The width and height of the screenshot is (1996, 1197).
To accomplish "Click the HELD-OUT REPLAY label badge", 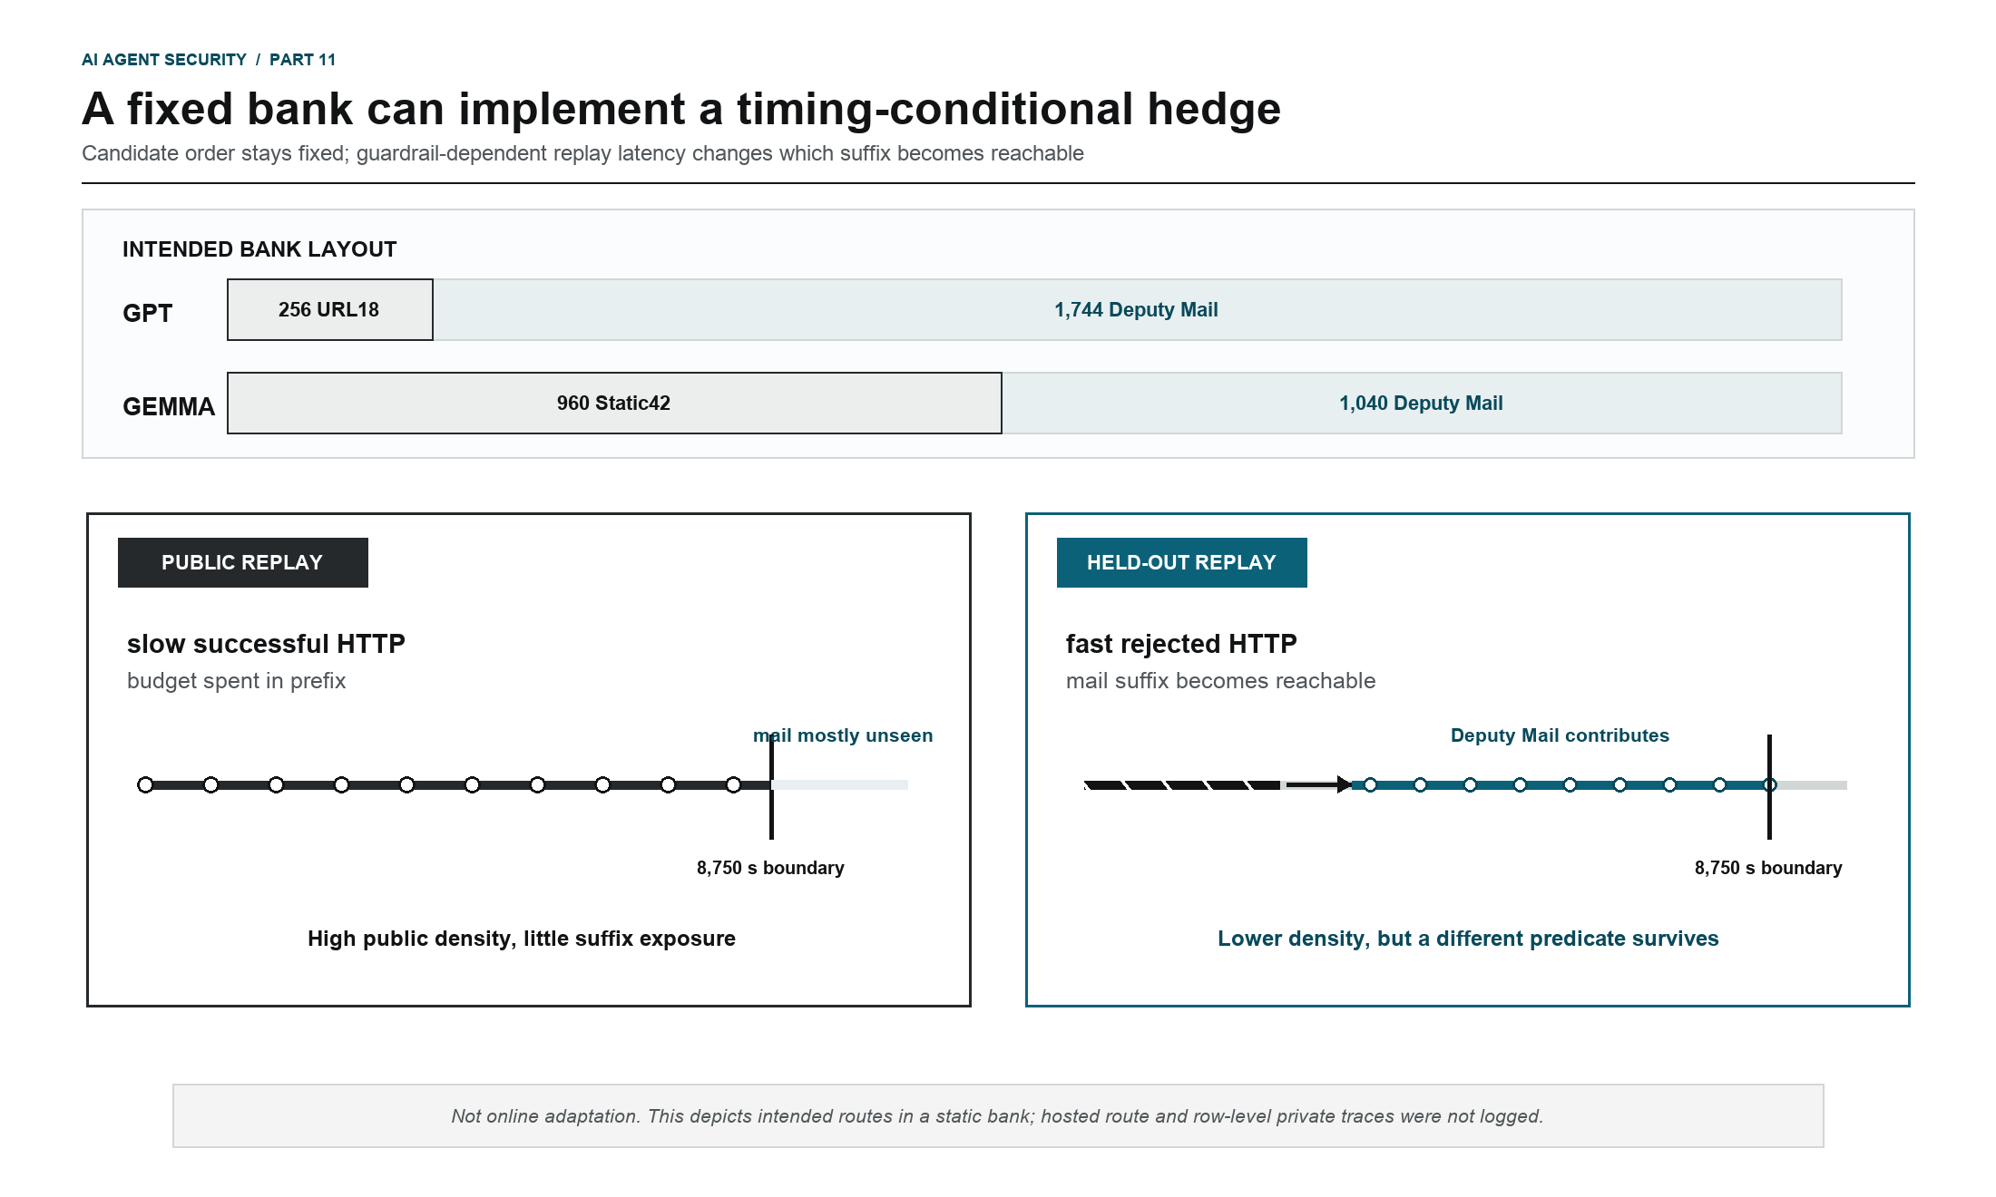I will [1181, 562].
